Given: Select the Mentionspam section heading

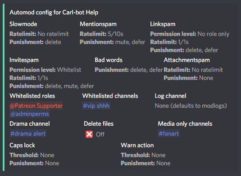Looking at the screenshot, I should [98, 24].
